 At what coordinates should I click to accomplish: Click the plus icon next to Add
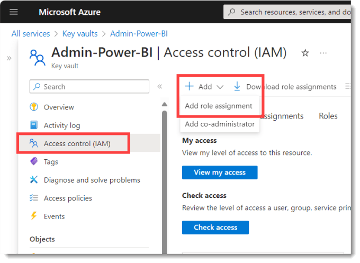pyautogui.click(x=189, y=86)
